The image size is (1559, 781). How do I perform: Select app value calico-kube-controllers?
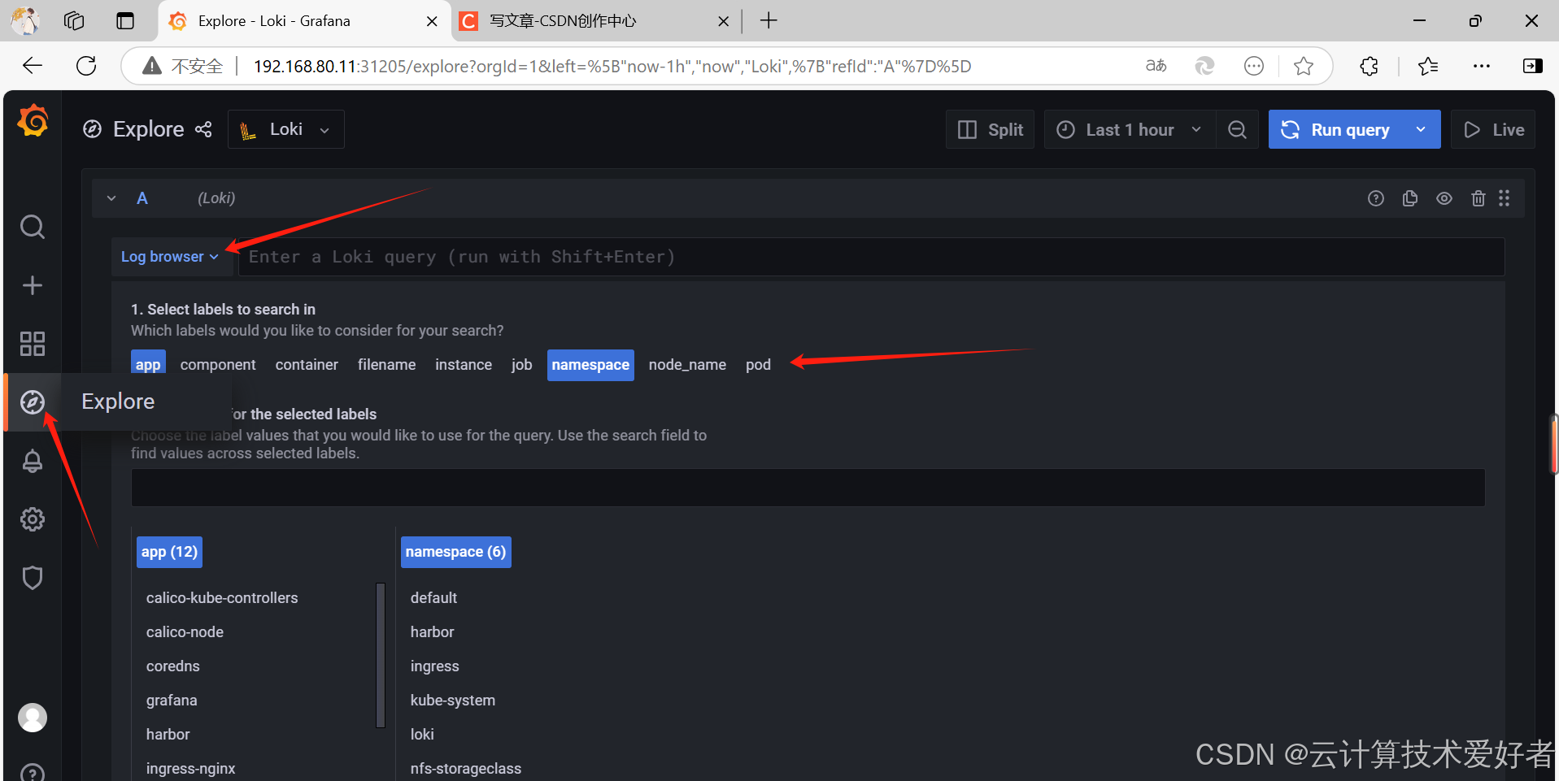[222, 598]
